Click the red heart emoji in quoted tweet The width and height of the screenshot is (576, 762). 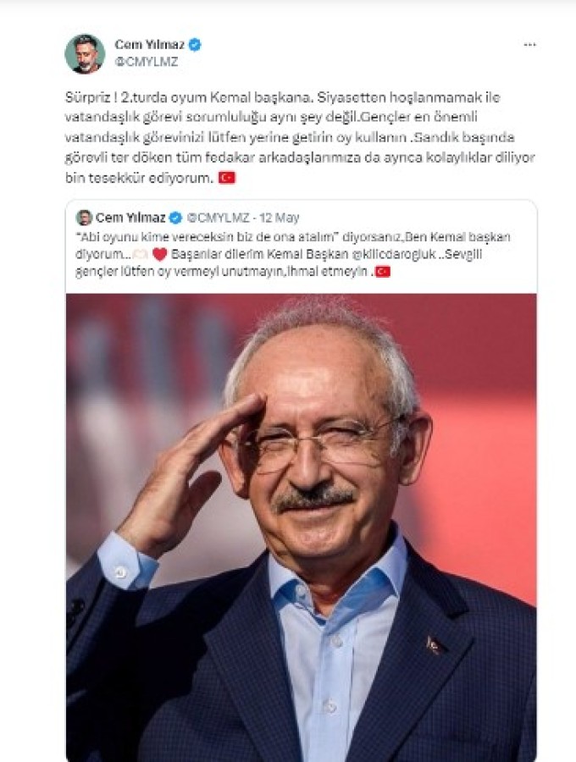click(159, 254)
